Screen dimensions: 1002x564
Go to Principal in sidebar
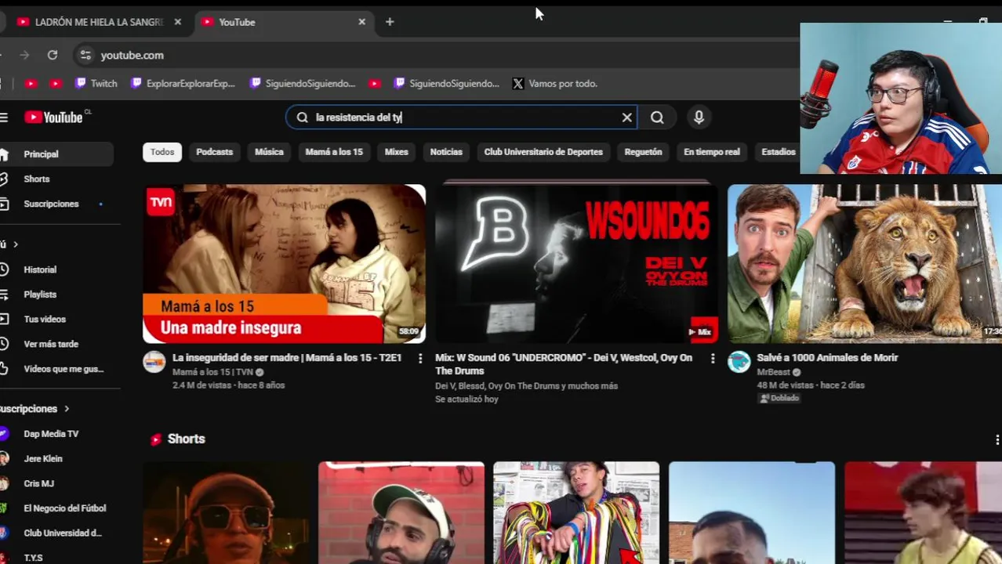click(x=56, y=154)
